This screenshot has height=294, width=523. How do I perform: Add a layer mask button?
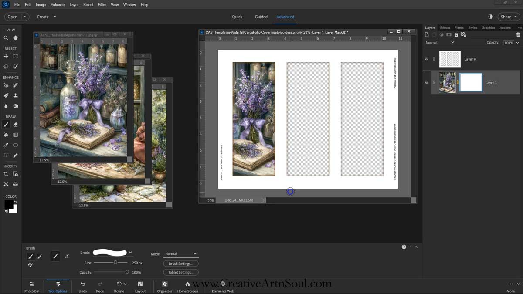449,34
